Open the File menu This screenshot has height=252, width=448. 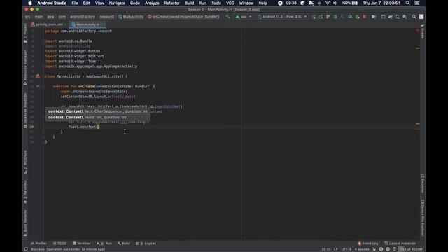click(75, 3)
